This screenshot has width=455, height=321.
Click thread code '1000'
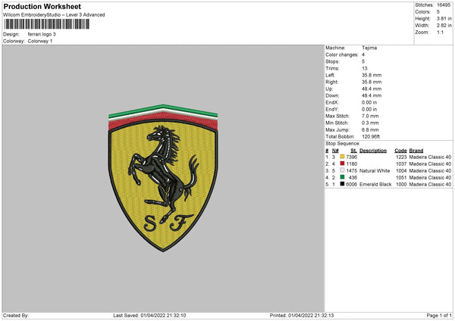tap(401, 184)
